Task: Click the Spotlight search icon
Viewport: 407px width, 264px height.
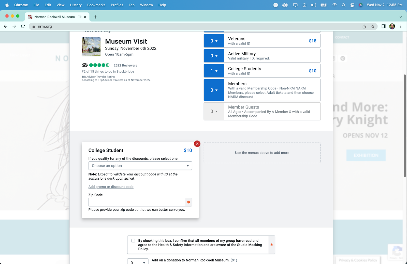Action: point(344,5)
